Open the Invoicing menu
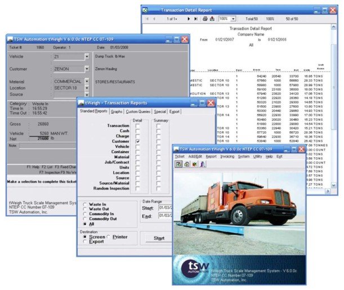This screenshot has height=290, width=344. point(227,157)
